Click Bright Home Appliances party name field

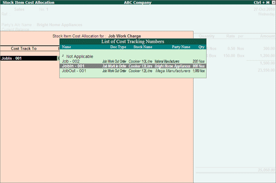(60, 25)
